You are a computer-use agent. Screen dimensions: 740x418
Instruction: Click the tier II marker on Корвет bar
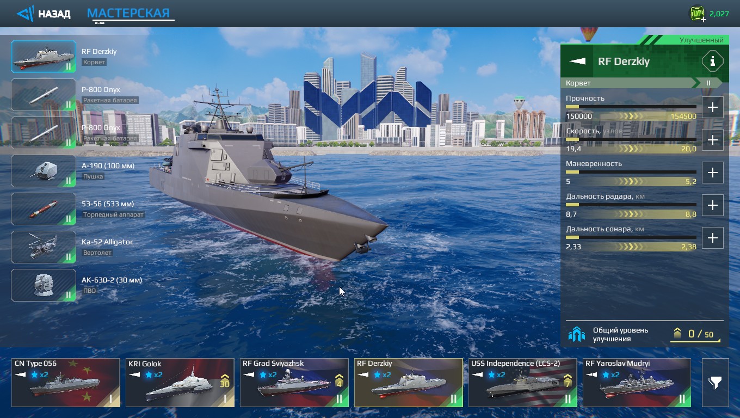click(708, 83)
